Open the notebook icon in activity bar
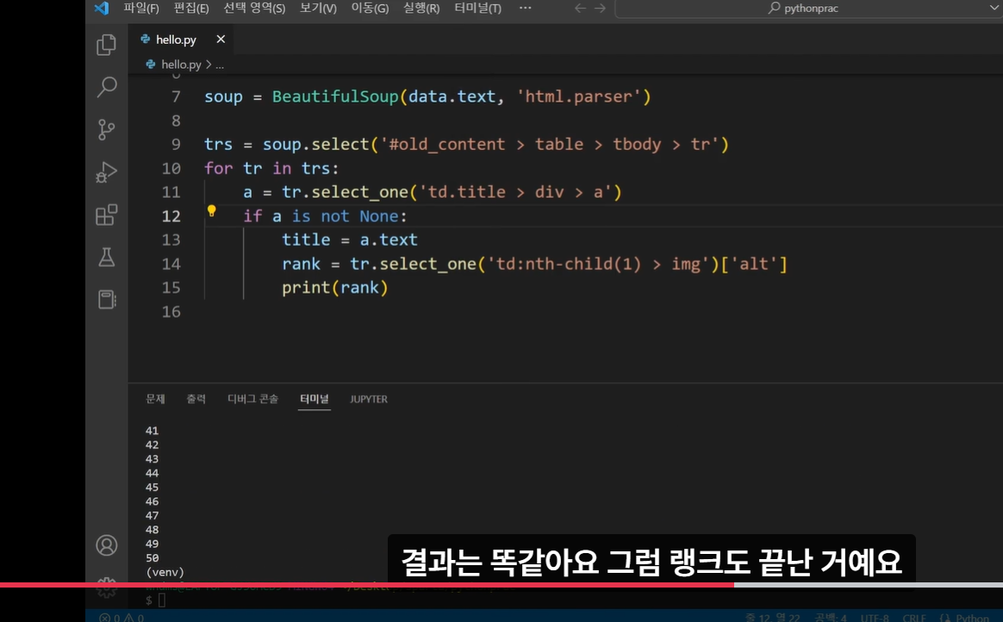Viewport: 1003px width, 622px height. (x=107, y=299)
